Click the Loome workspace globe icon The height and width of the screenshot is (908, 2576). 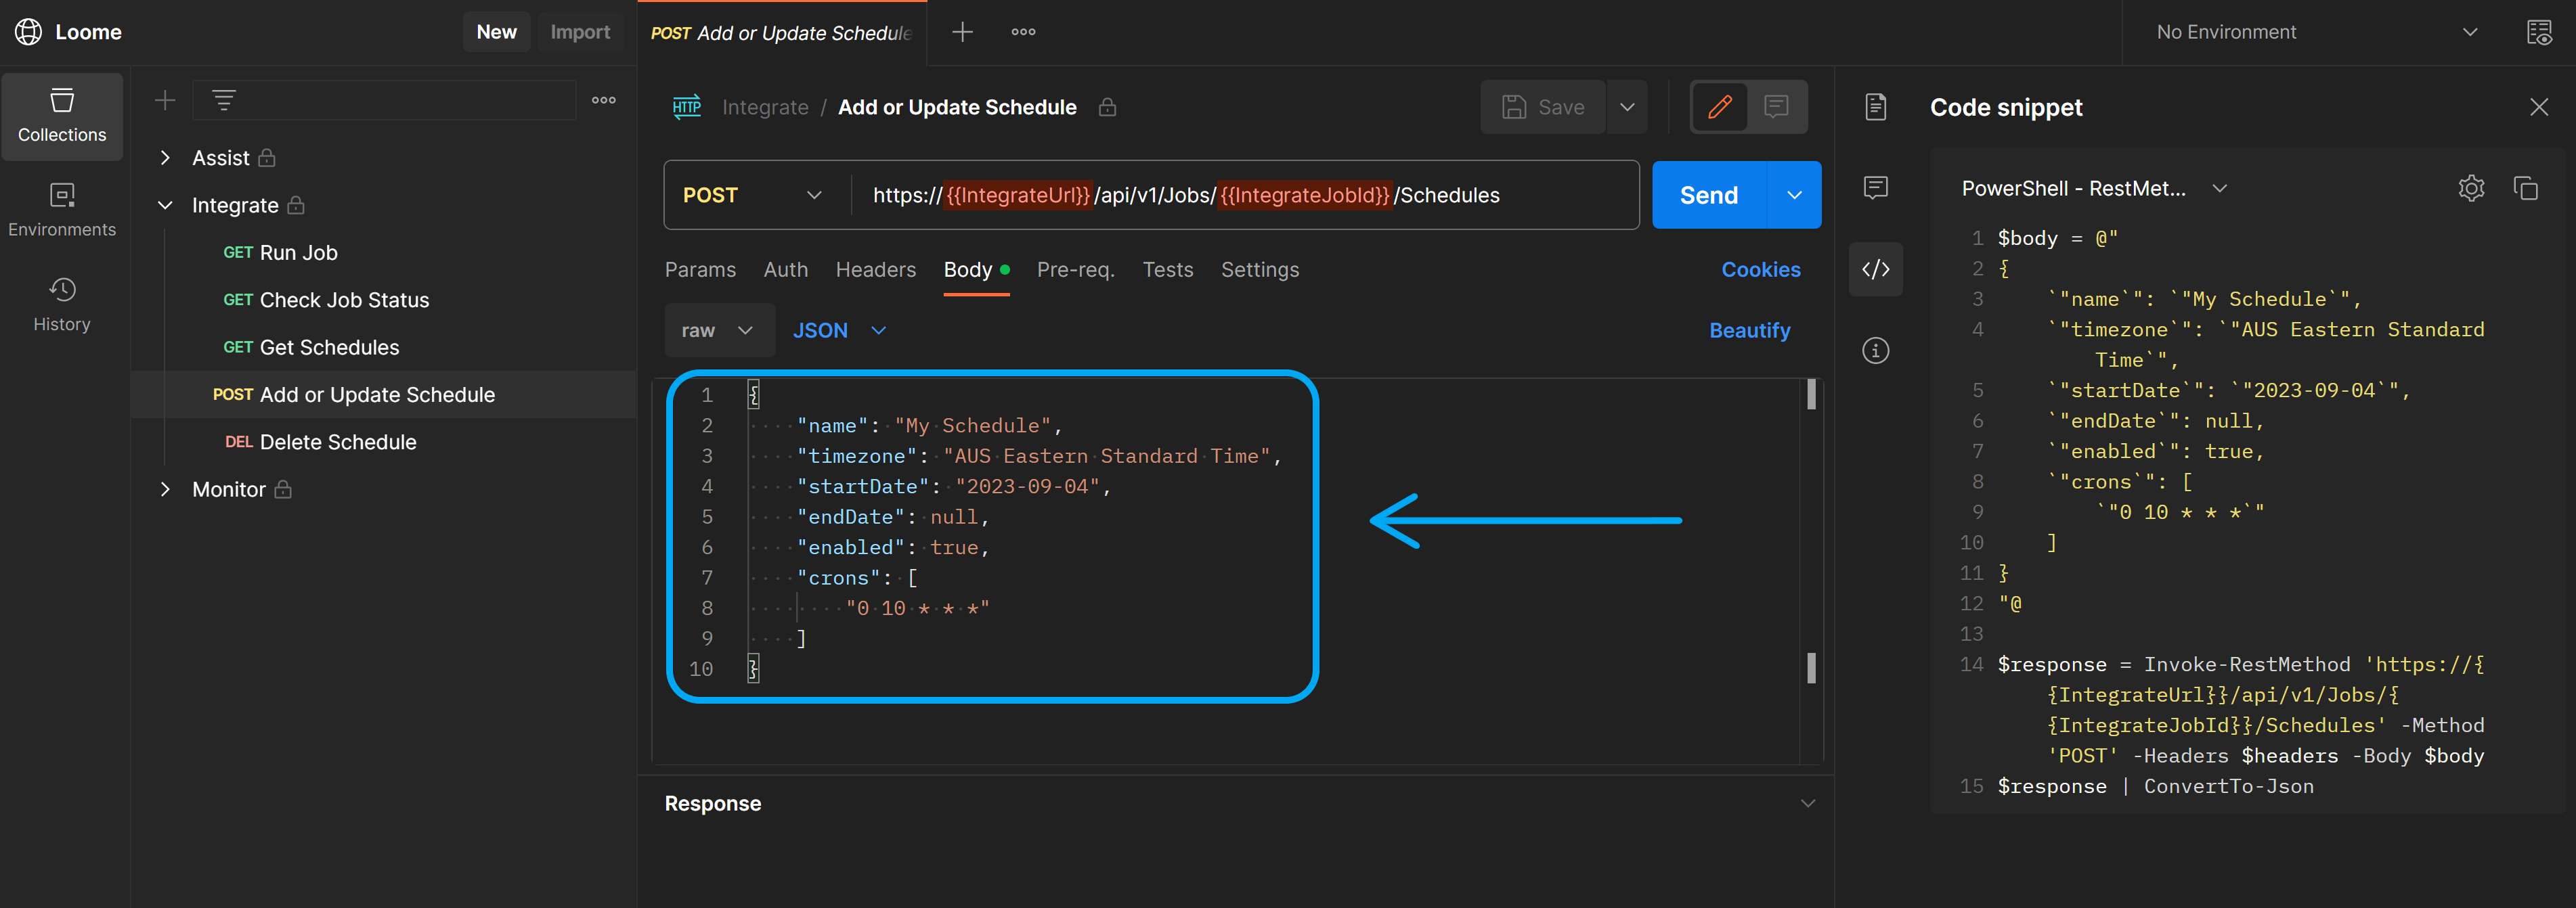click(28, 32)
